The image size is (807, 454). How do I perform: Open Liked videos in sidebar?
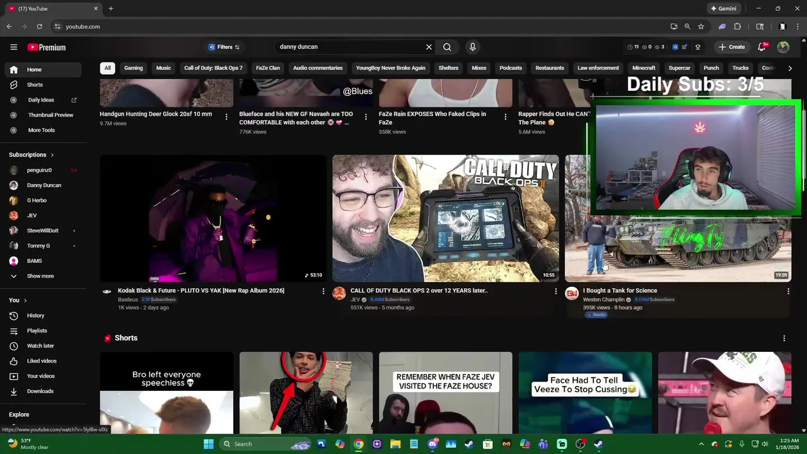(x=43, y=361)
